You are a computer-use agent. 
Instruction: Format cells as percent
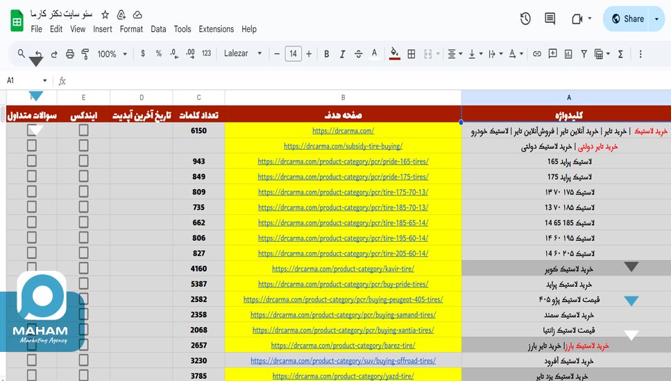[x=159, y=53]
